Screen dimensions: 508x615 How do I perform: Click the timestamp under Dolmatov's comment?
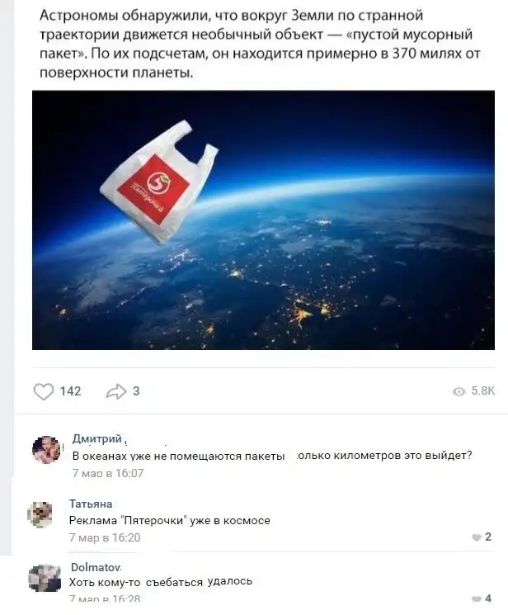tap(105, 599)
